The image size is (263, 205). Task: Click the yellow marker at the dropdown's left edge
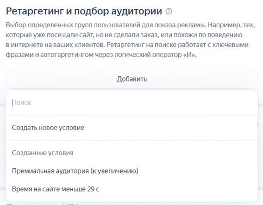pyautogui.click(x=5, y=127)
